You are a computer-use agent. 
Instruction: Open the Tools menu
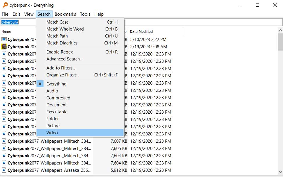coord(85,14)
